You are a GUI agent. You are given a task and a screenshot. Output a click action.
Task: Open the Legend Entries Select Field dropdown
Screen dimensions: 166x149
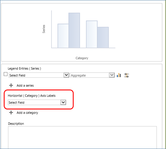tap(36, 75)
